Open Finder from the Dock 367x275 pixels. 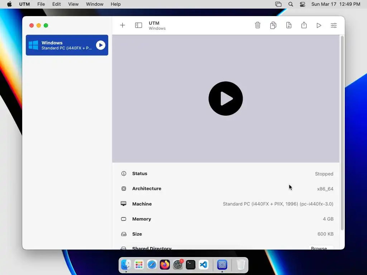126,265
